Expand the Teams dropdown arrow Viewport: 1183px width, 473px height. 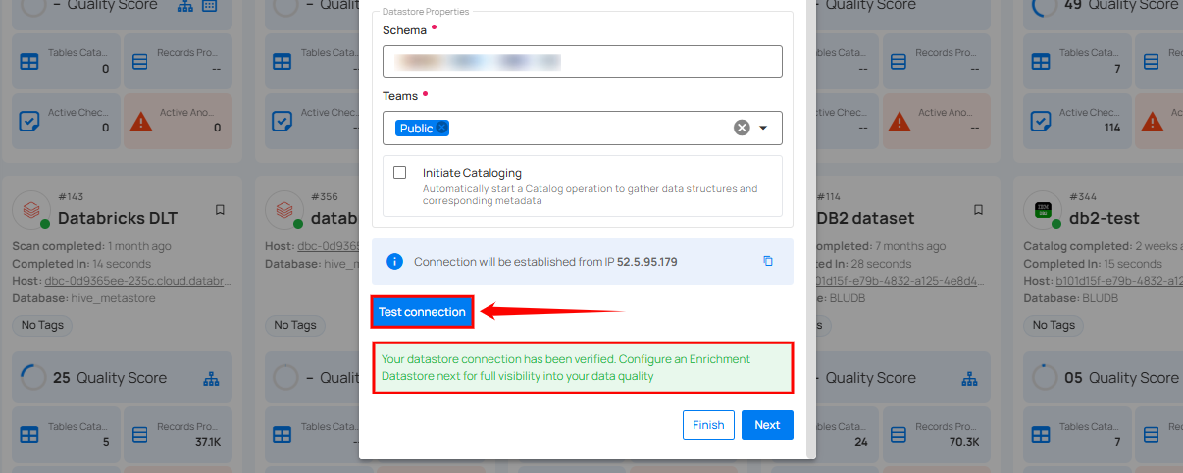point(763,128)
